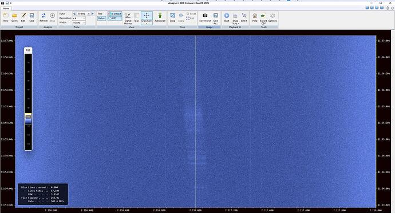Export CSV data
This screenshot has width=395, height=213.
[x=263, y=19]
